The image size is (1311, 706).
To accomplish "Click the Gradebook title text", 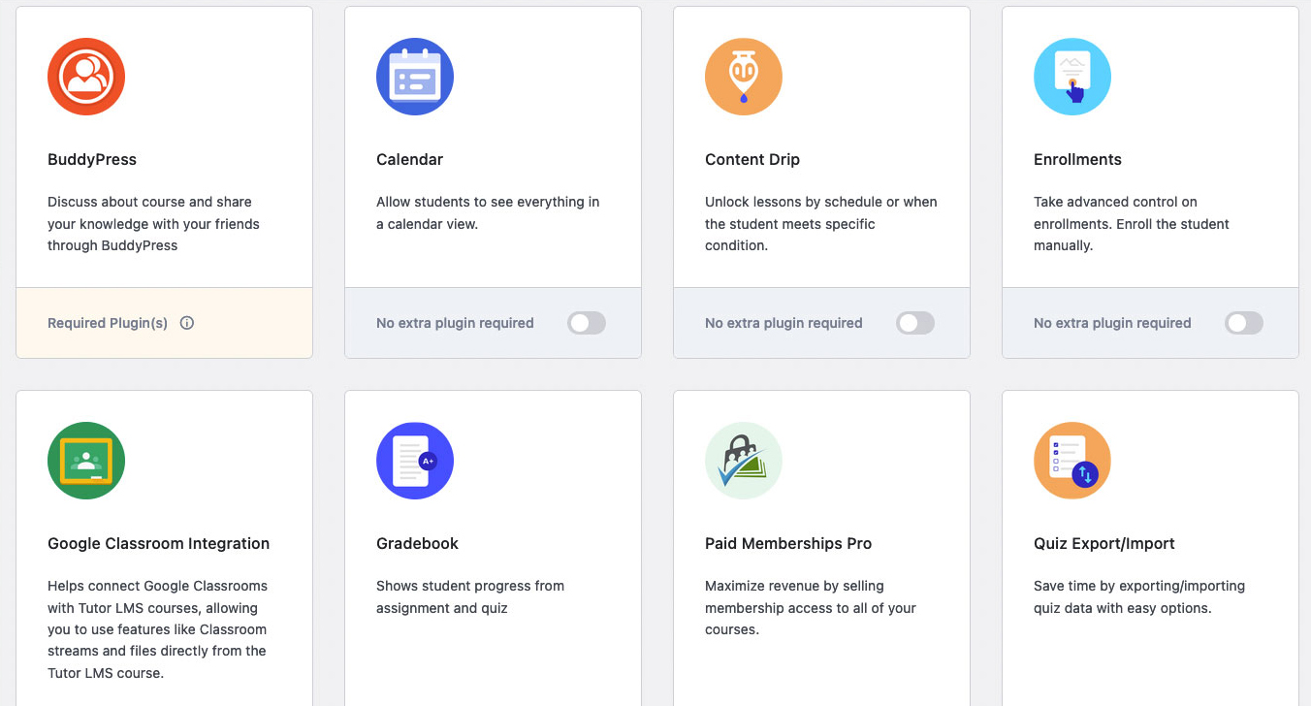I will pos(418,544).
